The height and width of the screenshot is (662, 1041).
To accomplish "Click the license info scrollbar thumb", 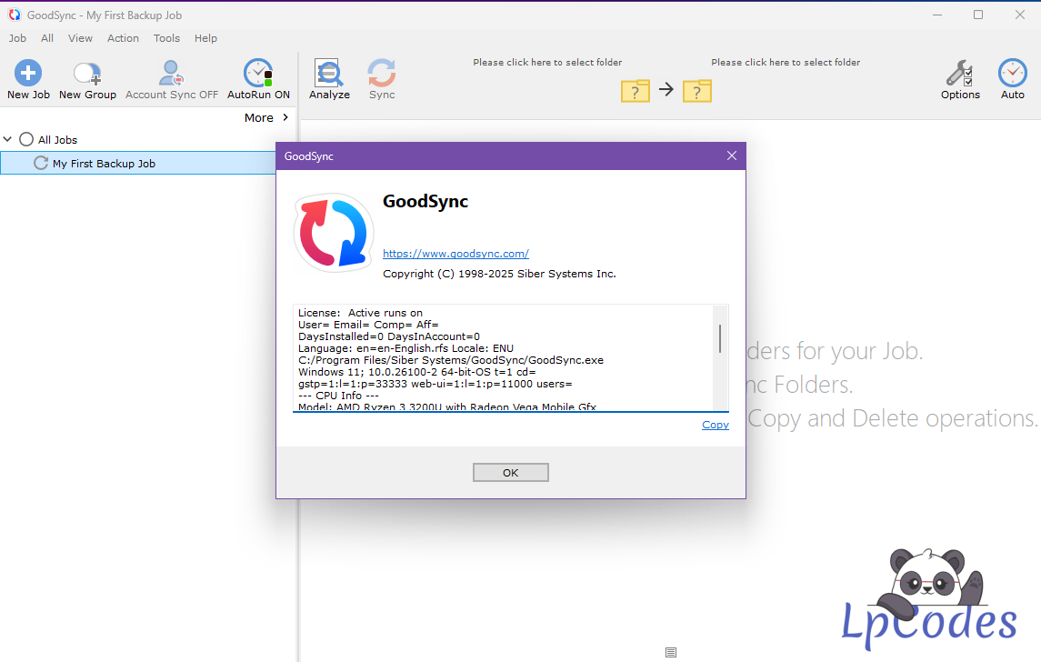I will 720,338.
